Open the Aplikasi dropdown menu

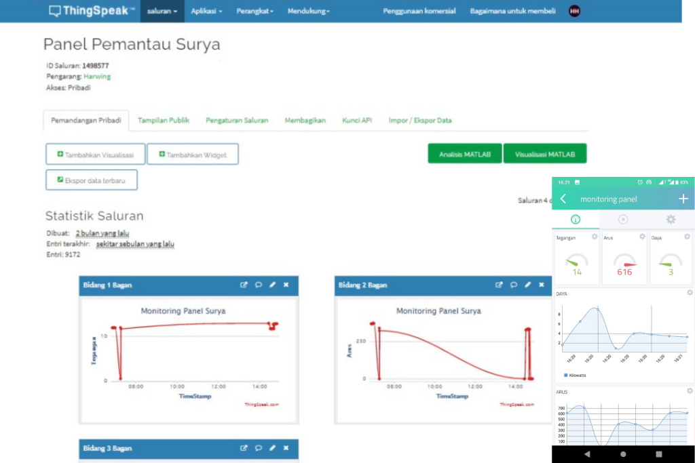pos(206,11)
